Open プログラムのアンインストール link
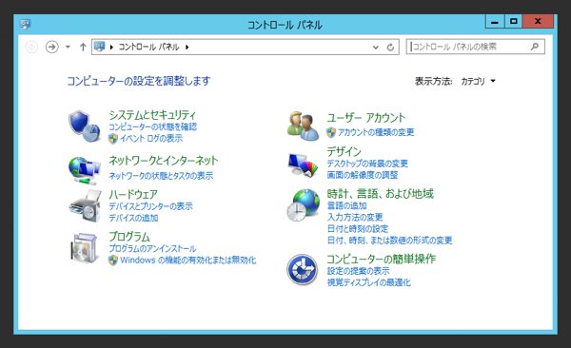 (x=152, y=248)
